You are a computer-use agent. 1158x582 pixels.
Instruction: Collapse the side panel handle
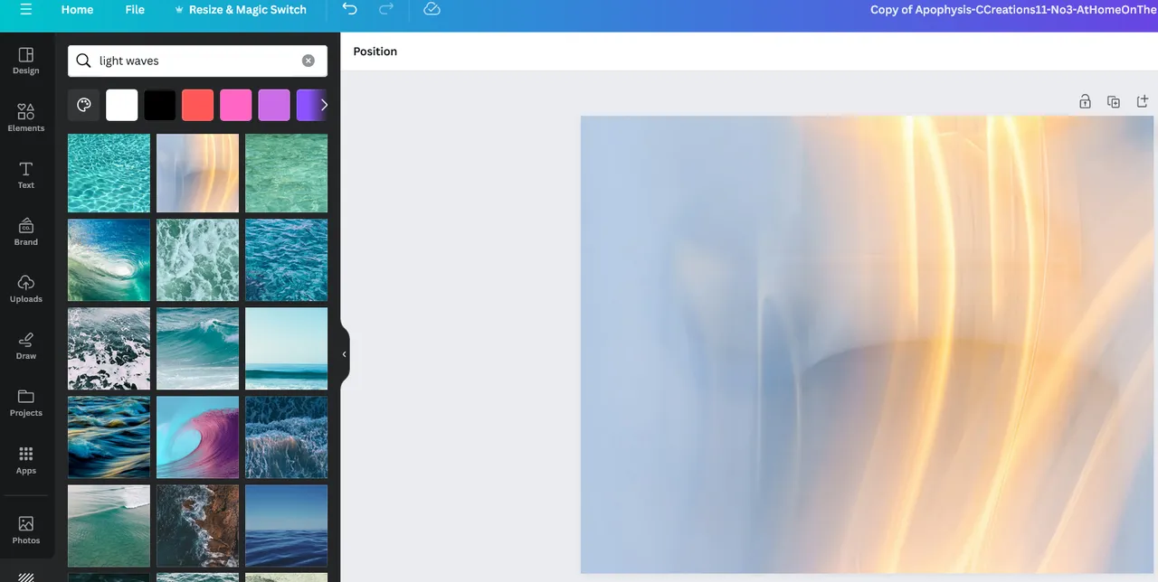pos(344,354)
